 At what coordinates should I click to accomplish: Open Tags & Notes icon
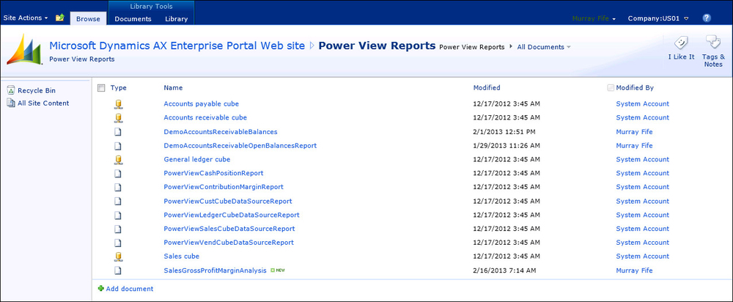pyautogui.click(x=713, y=43)
